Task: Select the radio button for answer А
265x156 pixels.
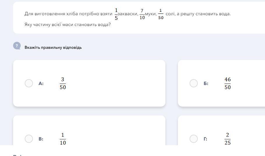Action: pyautogui.click(x=29, y=83)
